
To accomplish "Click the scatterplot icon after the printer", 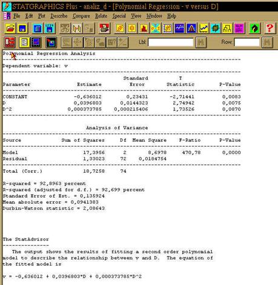I will tap(120, 29).
